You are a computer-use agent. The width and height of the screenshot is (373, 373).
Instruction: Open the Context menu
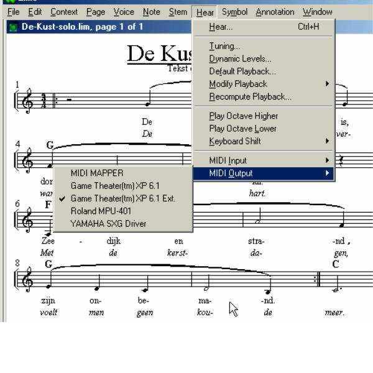point(64,12)
